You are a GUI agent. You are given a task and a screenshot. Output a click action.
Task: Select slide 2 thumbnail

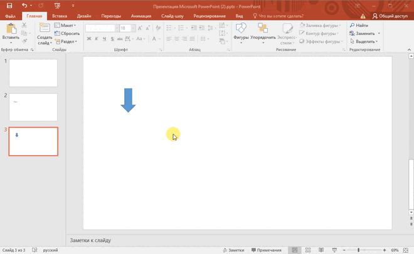pyautogui.click(x=33, y=108)
